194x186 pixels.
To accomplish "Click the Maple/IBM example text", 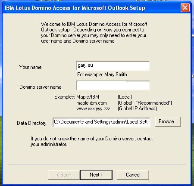I will coord(88,97).
